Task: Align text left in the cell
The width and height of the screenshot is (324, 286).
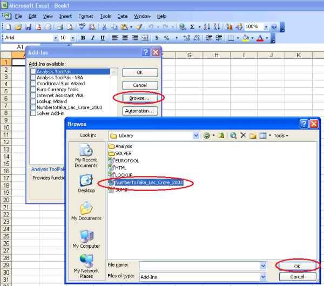Action: pyautogui.click(x=115, y=38)
